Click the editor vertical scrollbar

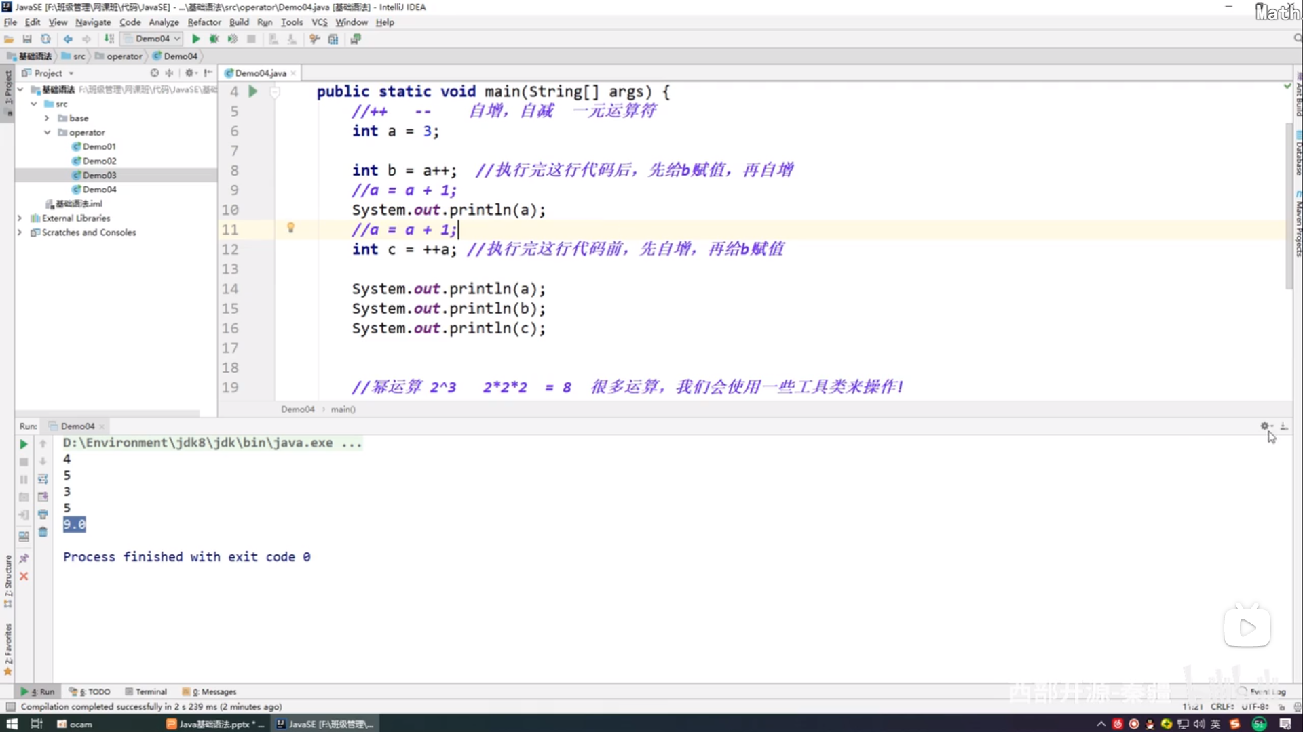click(1288, 203)
